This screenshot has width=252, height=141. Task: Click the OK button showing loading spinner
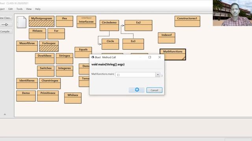click(x=137, y=90)
